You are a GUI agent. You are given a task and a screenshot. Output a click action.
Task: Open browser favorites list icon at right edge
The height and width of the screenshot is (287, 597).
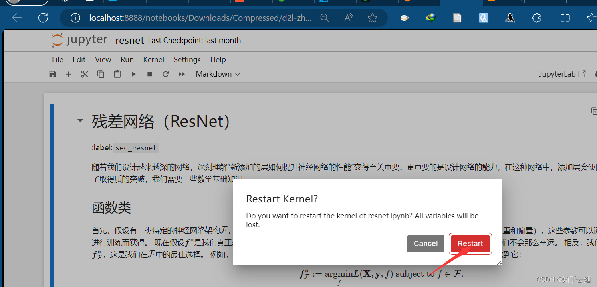click(x=592, y=18)
